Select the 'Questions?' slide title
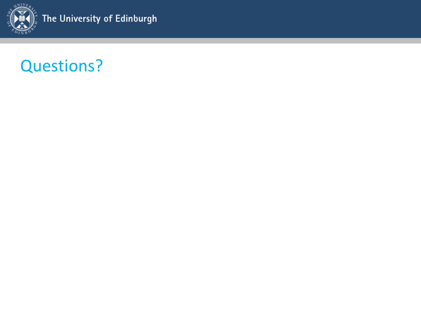The image size is (421, 316). (x=61, y=66)
